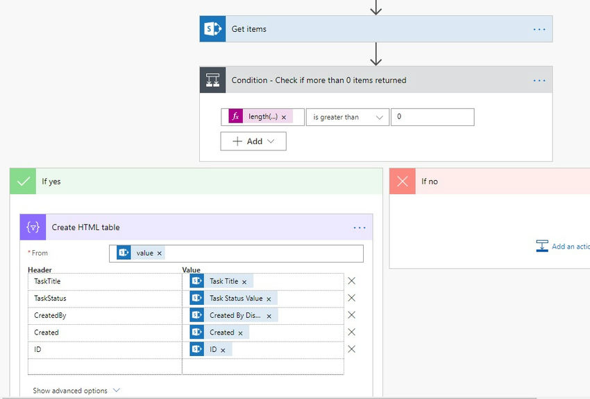Delete the CreatedBy row from the table
The width and height of the screenshot is (590, 399).
click(x=351, y=315)
